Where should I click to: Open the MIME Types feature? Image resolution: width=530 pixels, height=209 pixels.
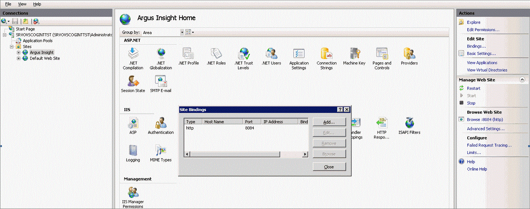point(161,153)
